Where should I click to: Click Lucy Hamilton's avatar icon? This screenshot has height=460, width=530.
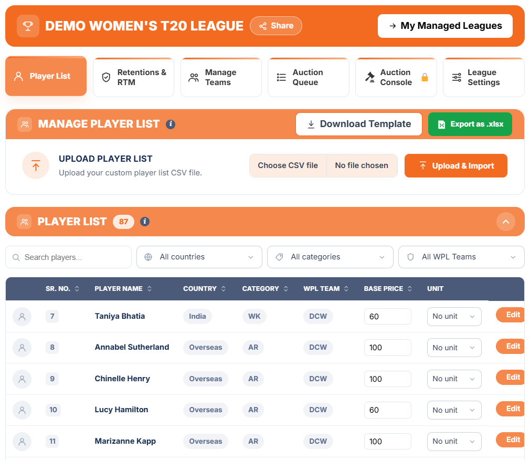pyautogui.click(x=22, y=410)
